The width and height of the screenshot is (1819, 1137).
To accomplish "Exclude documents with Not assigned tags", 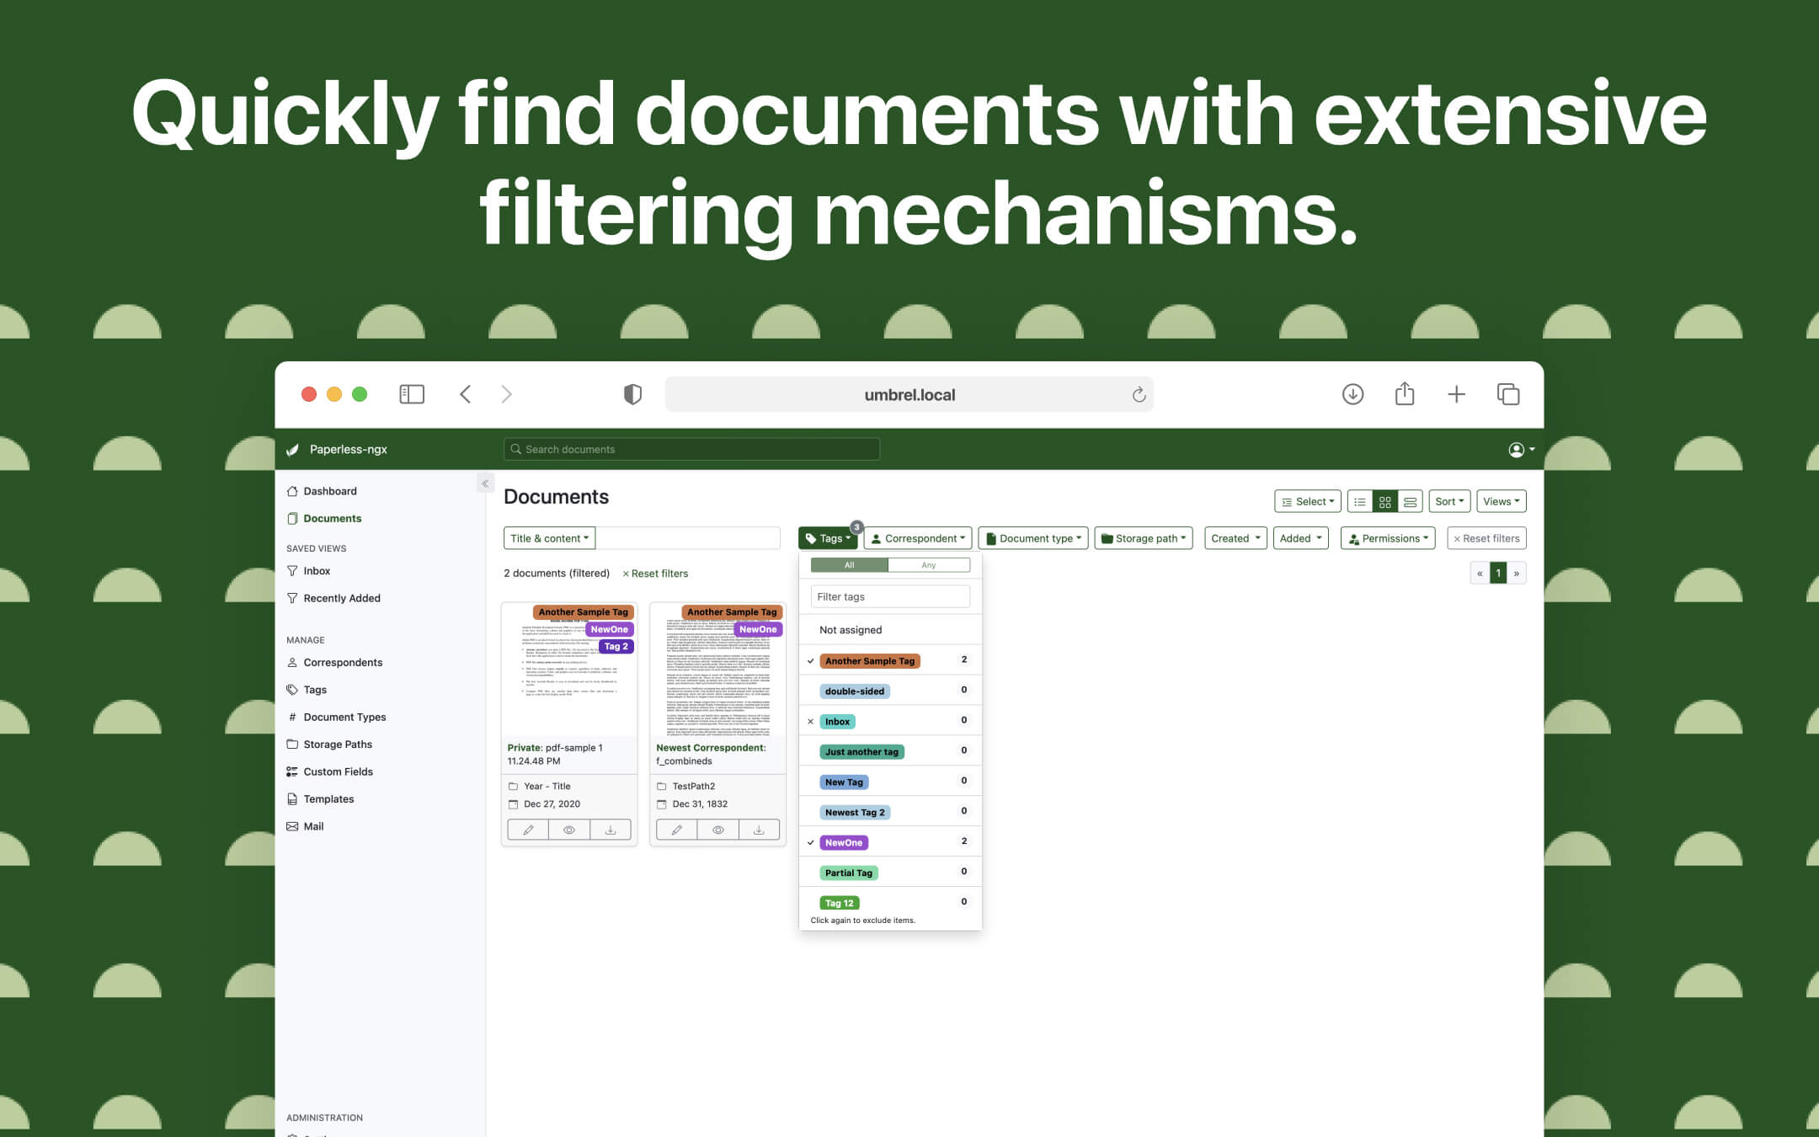I will [x=850, y=629].
